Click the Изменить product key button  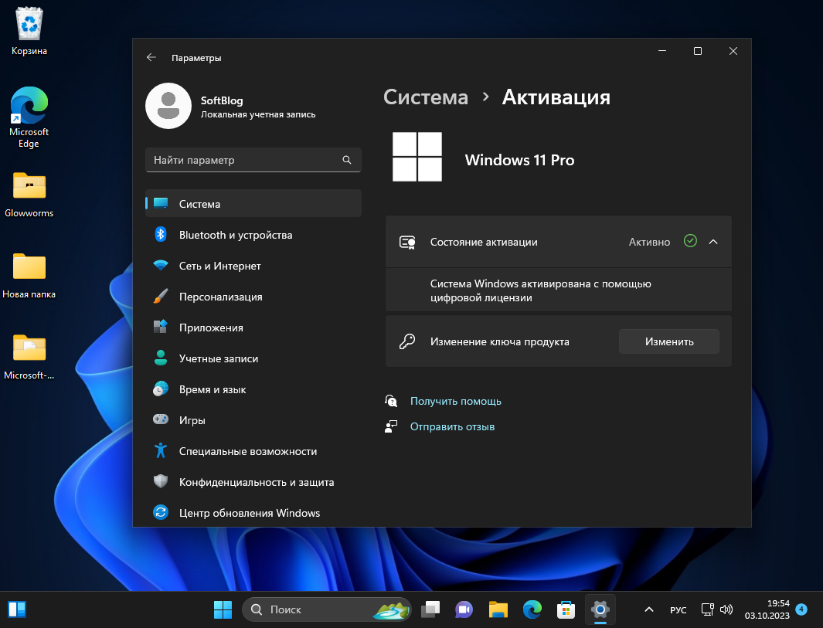pos(668,341)
